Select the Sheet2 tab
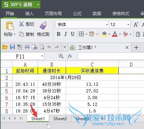 (x=60, y=119)
